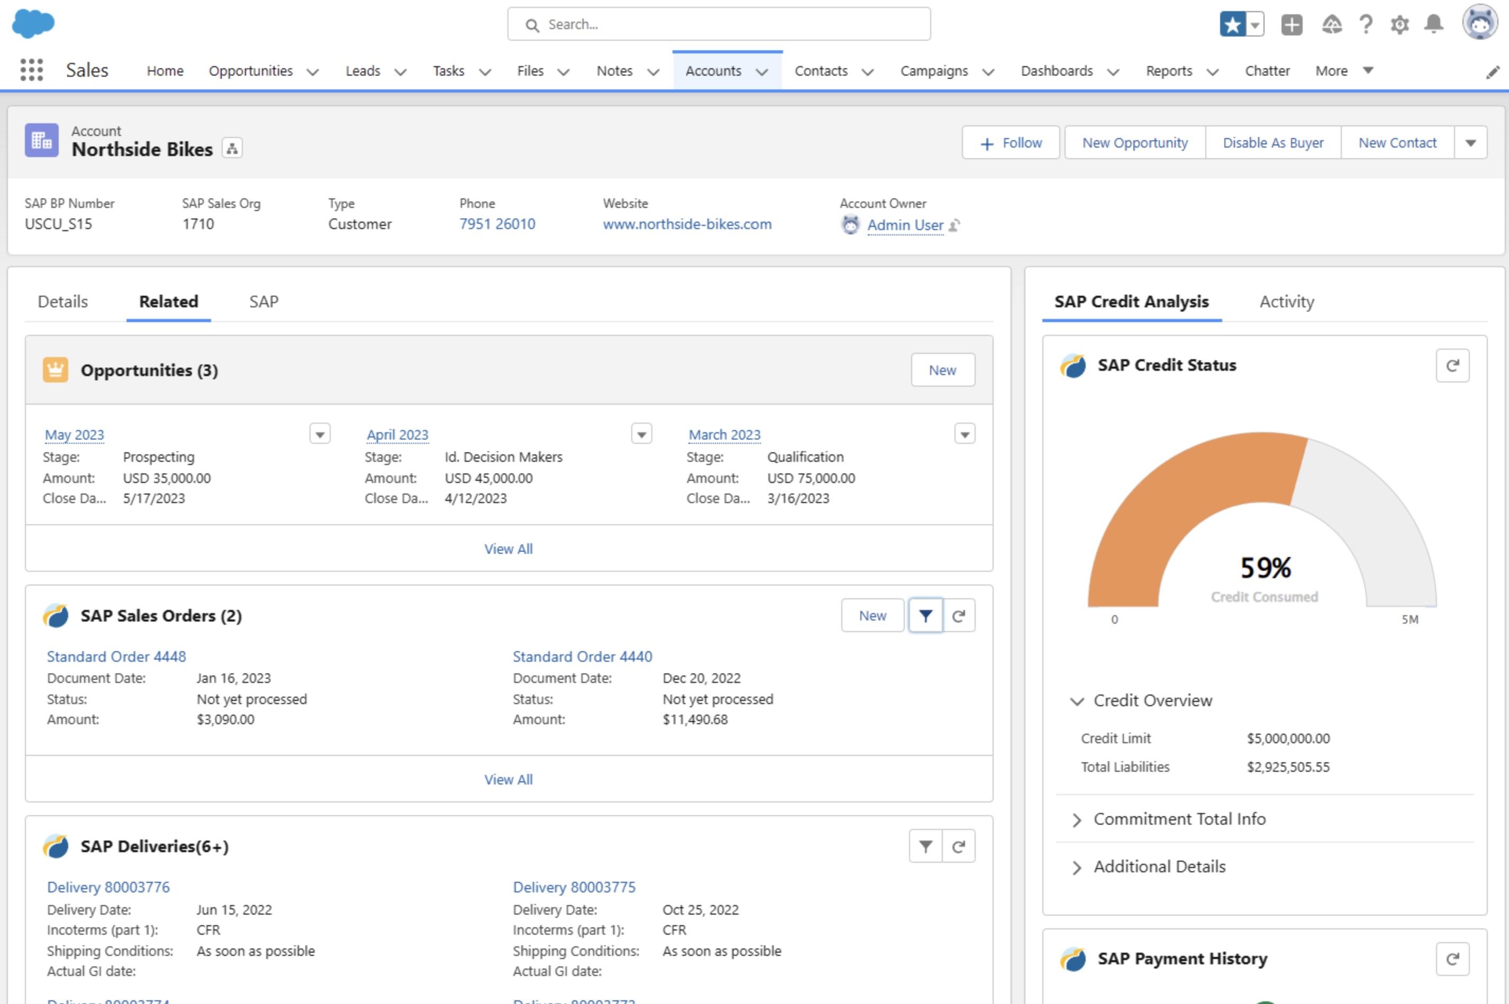This screenshot has height=1004, width=1509.
Task: Collapse the Credit Overview section
Action: tap(1077, 700)
